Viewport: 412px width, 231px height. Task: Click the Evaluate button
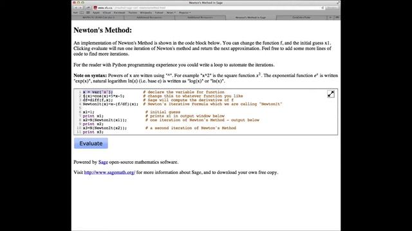(x=91, y=143)
